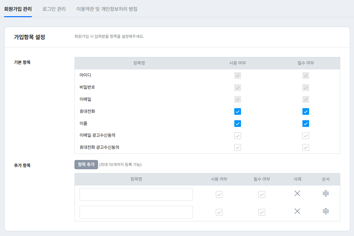This screenshot has width=354, height=236.
Task: Check 휴대전화 광고수신동의 필수 여부 box
Action: [x=306, y=148]
